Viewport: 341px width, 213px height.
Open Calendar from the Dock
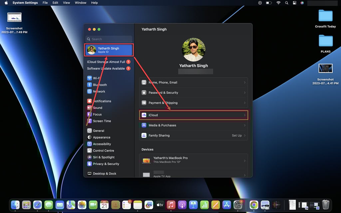tap(104, 205)
